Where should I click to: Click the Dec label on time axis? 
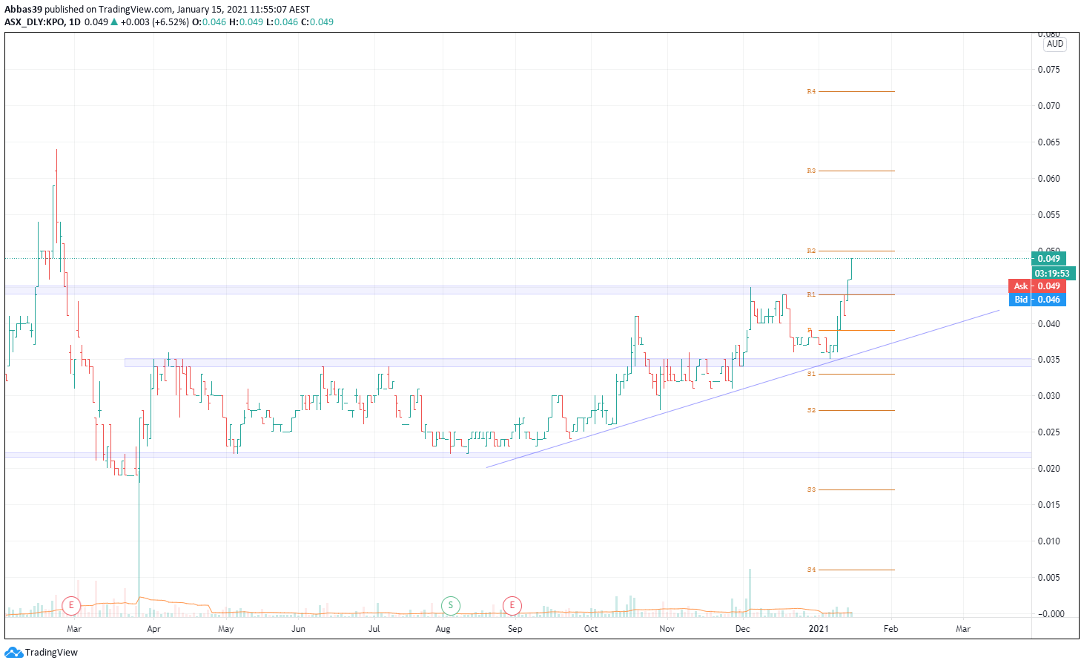(742, 629)
